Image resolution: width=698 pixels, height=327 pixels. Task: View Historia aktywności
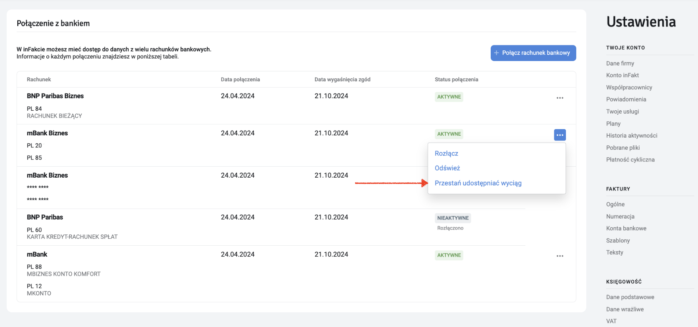(631, 135)
